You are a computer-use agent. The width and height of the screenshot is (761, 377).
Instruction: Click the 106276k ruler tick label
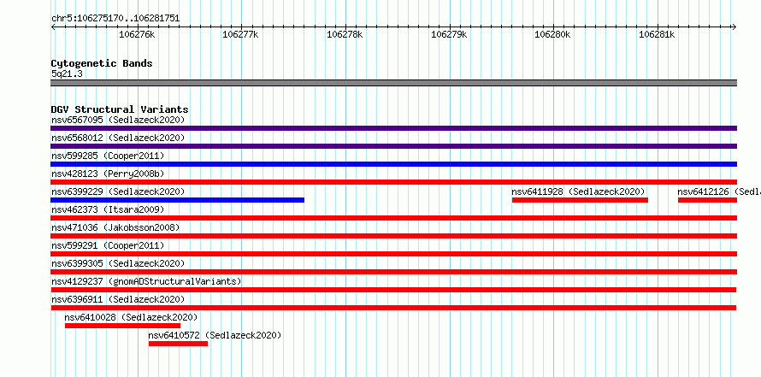pos(137,34)
